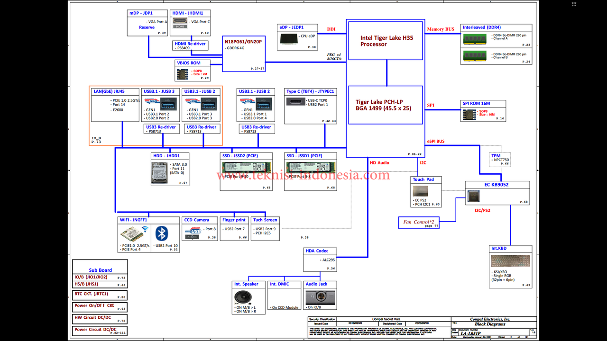Click the exit fullscreen arrows icon

[x=574, y=4]
